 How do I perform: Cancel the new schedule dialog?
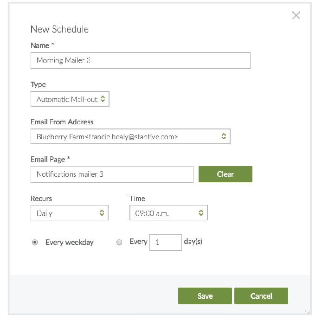(261, 296)
